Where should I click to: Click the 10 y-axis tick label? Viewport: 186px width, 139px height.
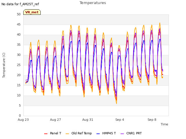(x=19, y=96)
